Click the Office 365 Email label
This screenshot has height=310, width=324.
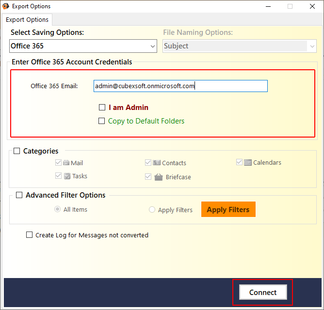(54, 86)
